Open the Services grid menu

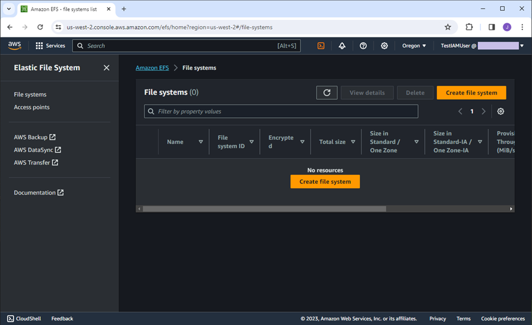coord(50,45)
